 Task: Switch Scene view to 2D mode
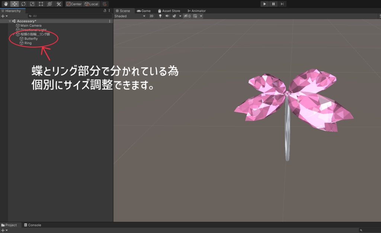[x=152, y=16]
